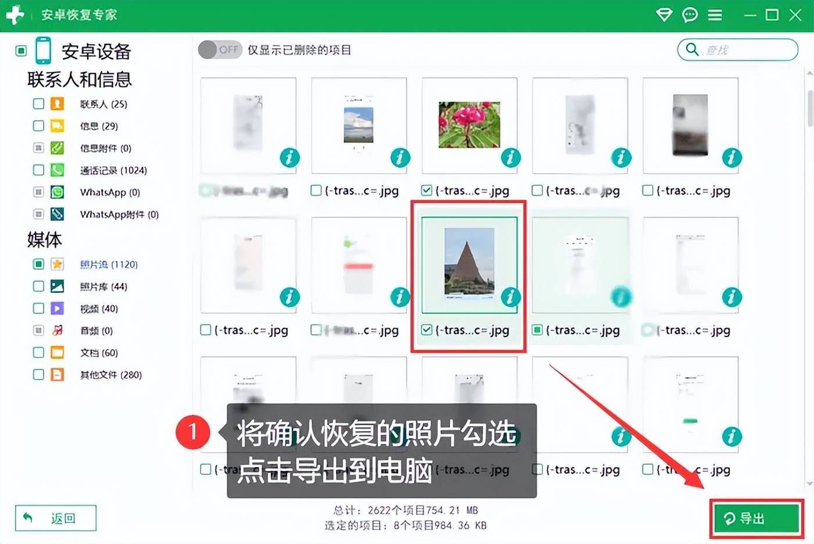Click the magnifier search icon
814x544 pixels.
coord(692,49)
